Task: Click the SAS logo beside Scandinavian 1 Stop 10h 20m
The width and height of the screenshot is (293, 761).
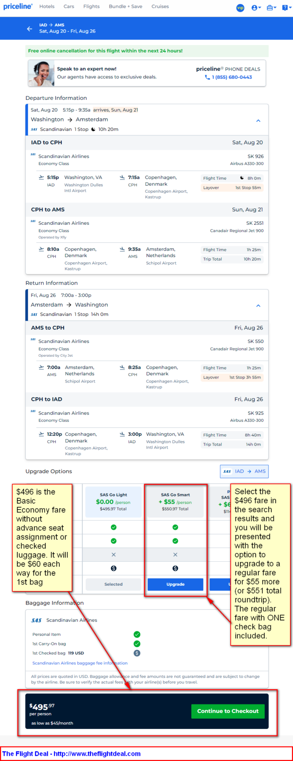Action: pyautogui.click(x=34, y=129)
